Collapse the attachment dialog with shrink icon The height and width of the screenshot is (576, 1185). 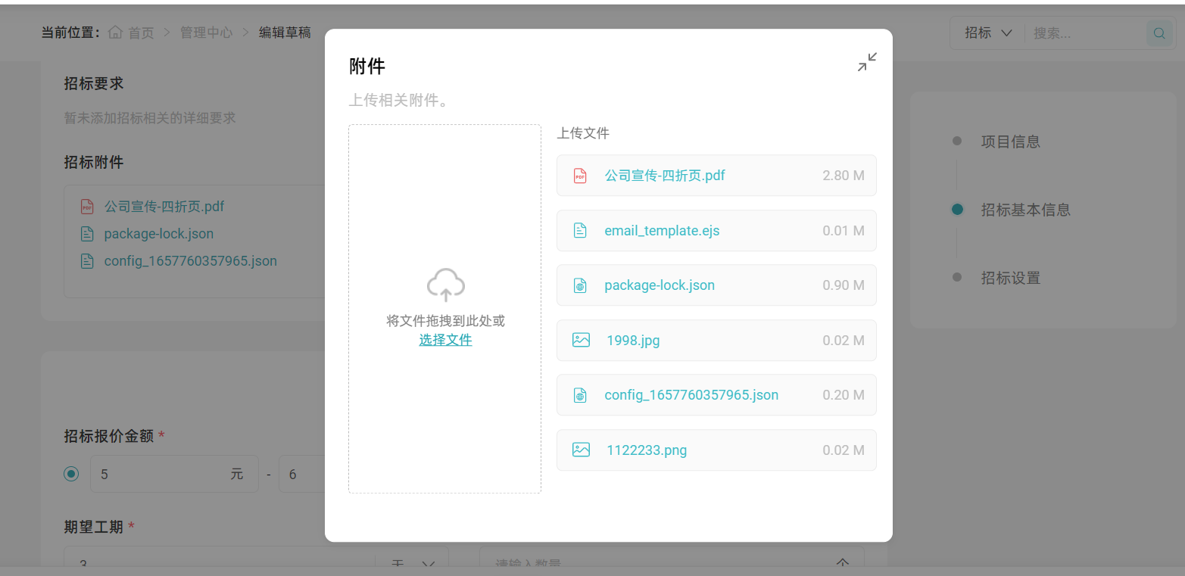tap(867, 62)
